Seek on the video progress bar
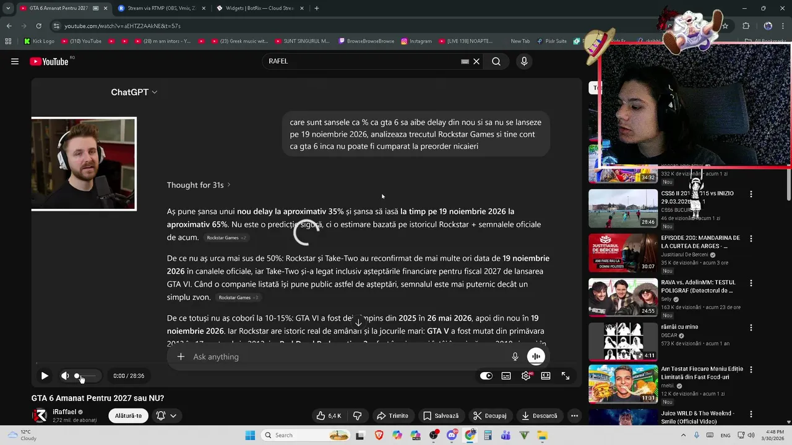The width and height of the screenshot is (792, 445). [x=306, y=363]
